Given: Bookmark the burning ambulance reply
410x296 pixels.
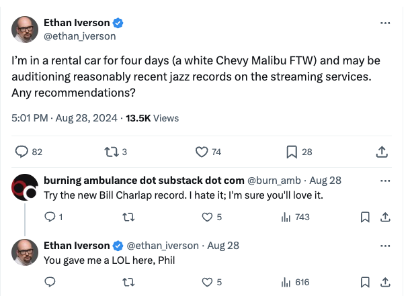Looking at the screenshot, I should [365, 217].
